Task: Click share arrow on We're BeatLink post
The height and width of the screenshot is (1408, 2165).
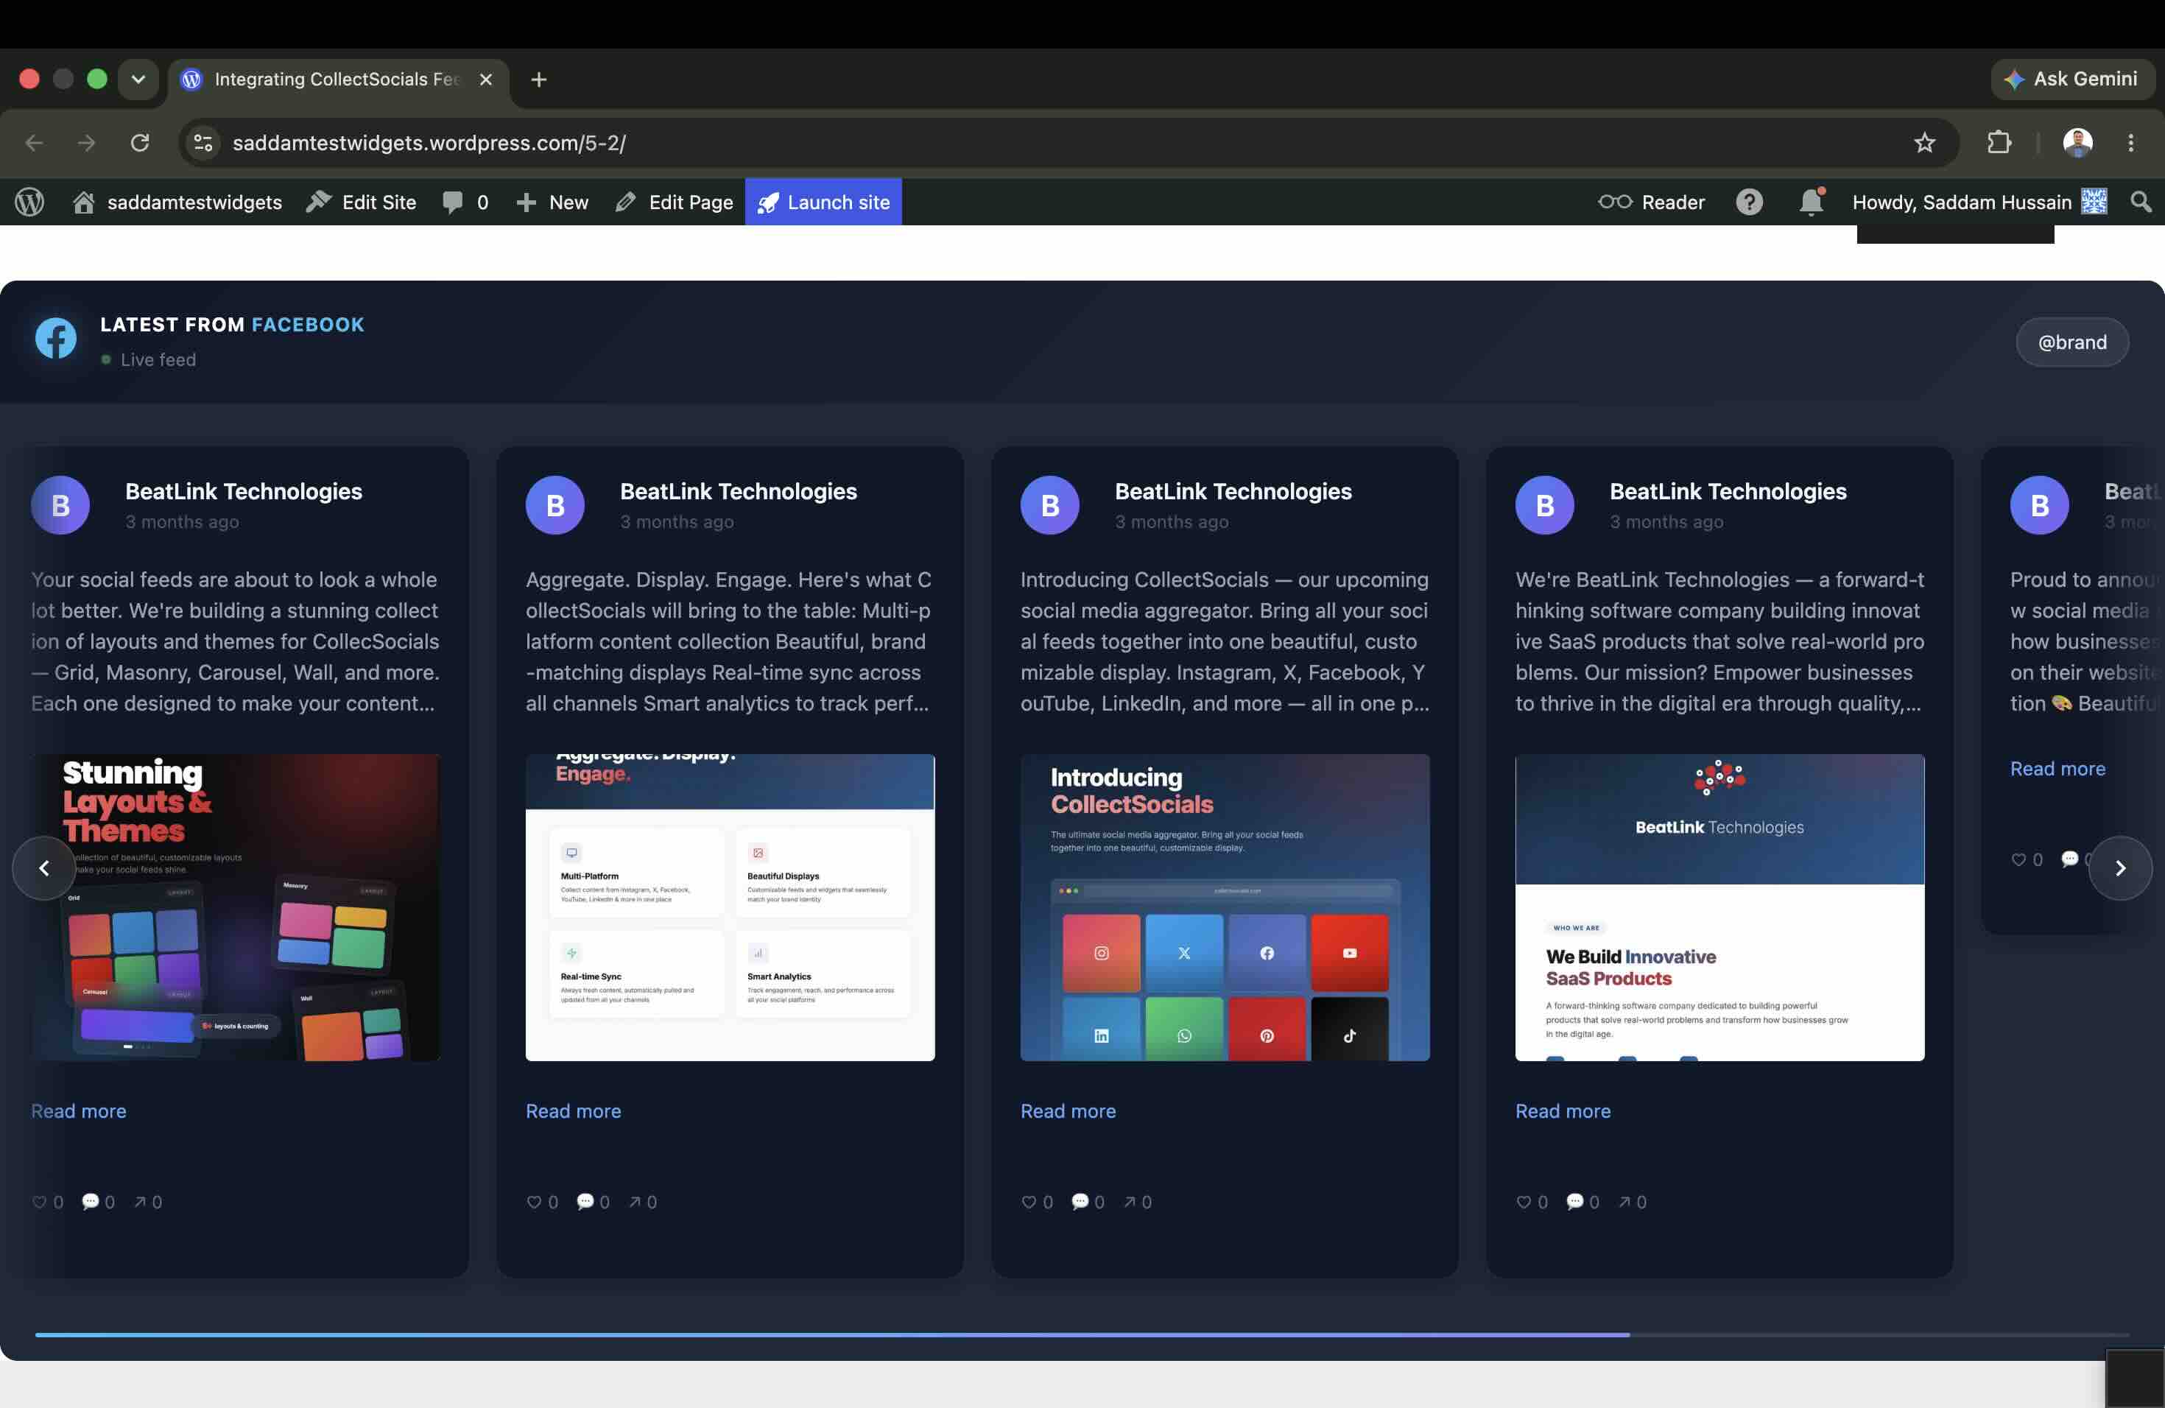Action: [1624, 1202]
